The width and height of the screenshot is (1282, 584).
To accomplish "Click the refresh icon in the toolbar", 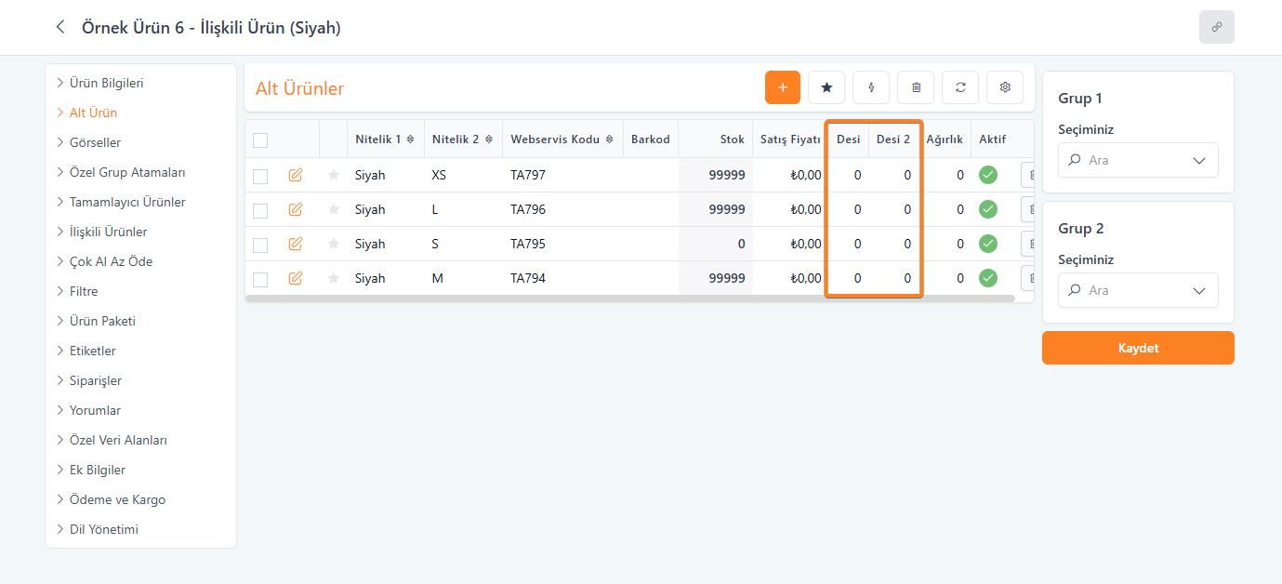I will click(x=960, y=87).
